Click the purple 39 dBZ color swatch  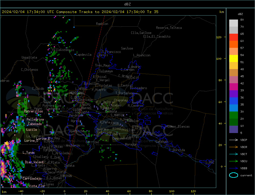click(x=233, y=94)
